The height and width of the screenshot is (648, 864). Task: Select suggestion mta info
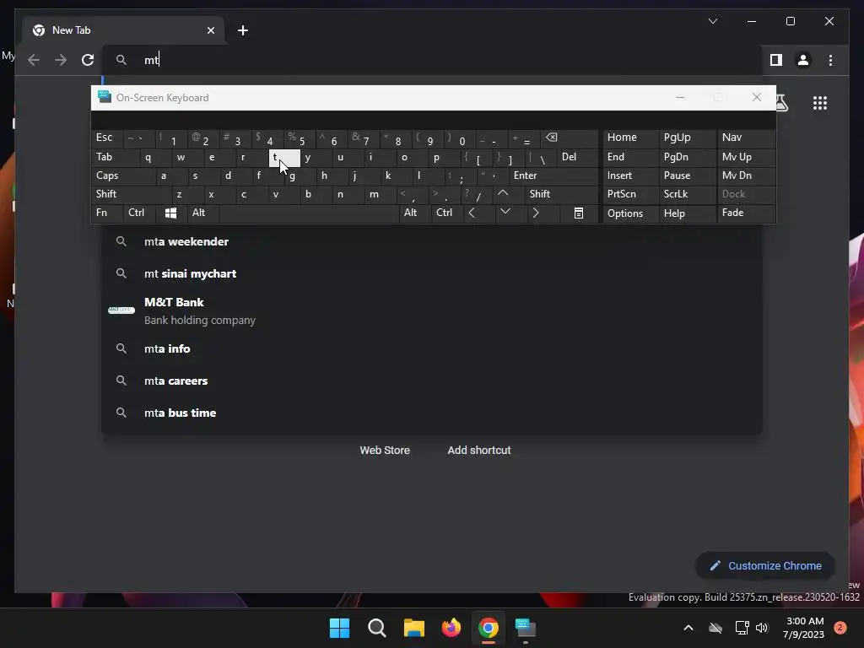pos(432,348)
